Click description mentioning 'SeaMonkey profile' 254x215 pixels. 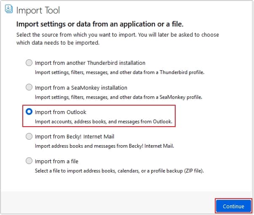(x=119, y=97)
